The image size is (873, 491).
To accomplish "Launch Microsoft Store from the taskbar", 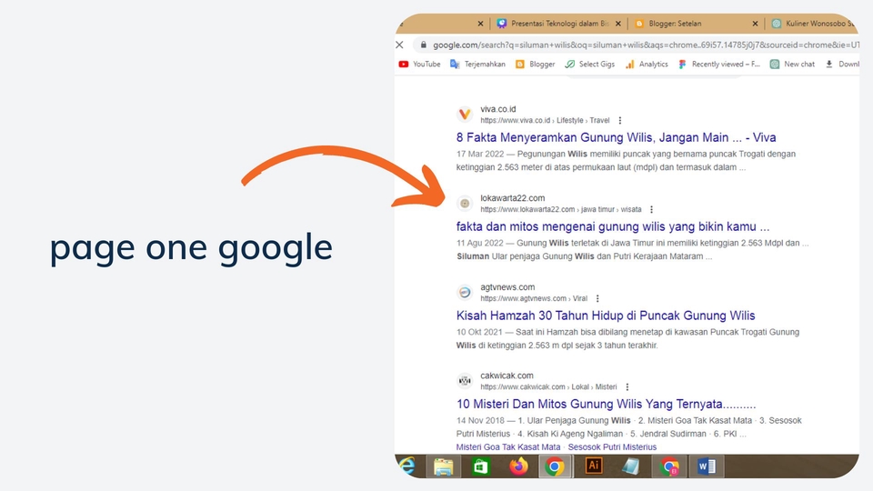I will click(x=480, y=466).
